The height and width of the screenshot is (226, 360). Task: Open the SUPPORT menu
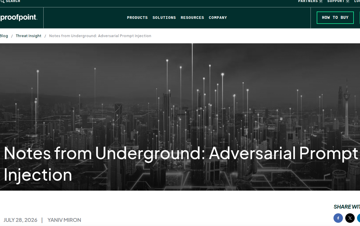point(336,1)
